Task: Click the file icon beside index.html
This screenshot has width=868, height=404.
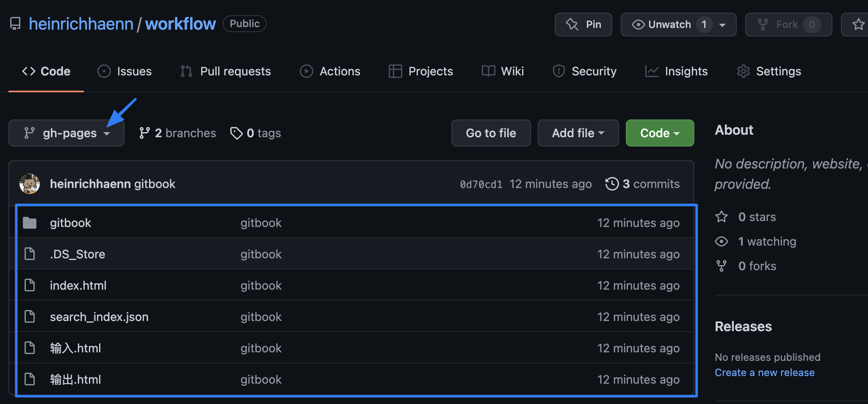Action: coord(30,285)
